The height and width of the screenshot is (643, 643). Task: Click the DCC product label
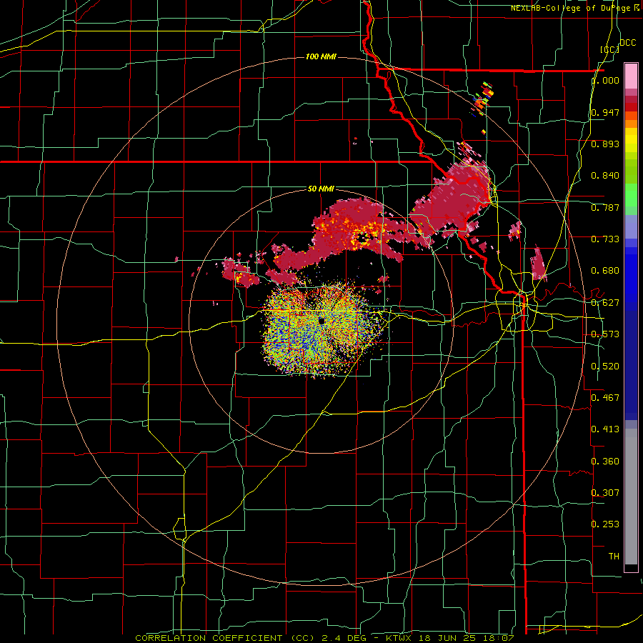point(627,43)
